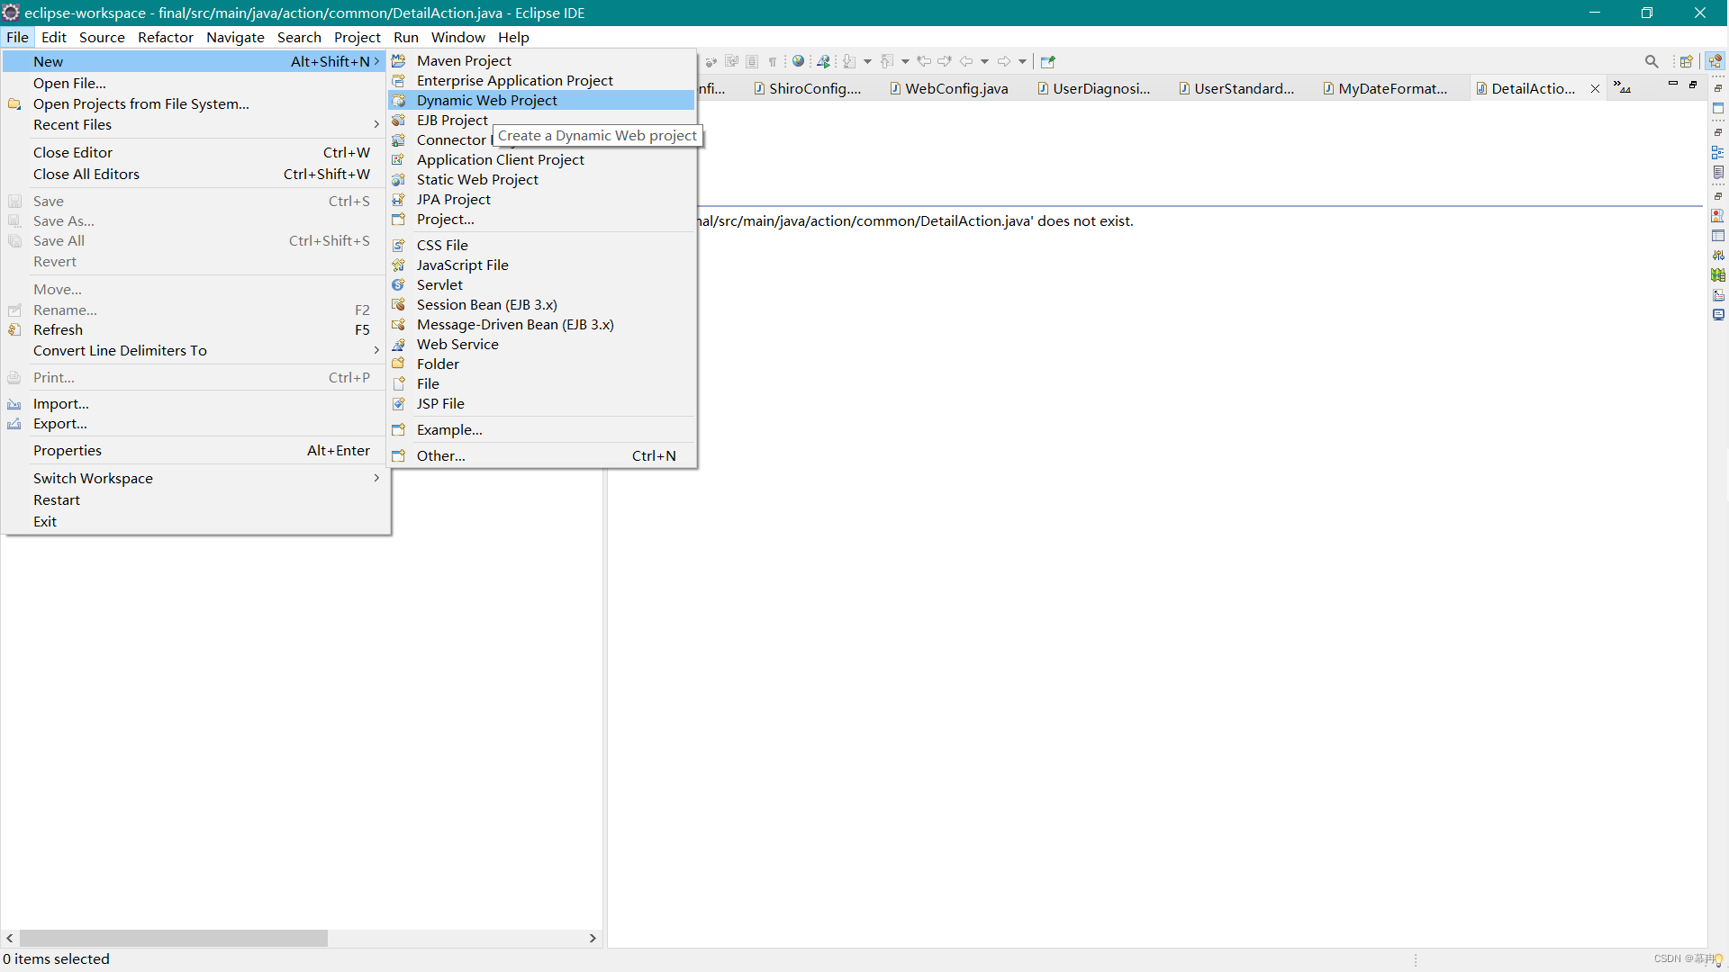The image size is (1729, 972).
Task: Close the DetailAction editor tab
Action: pos(1595,88)
